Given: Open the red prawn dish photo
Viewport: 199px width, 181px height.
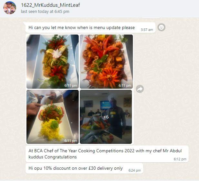Looking at the screenshot, I should click(106, 62).
